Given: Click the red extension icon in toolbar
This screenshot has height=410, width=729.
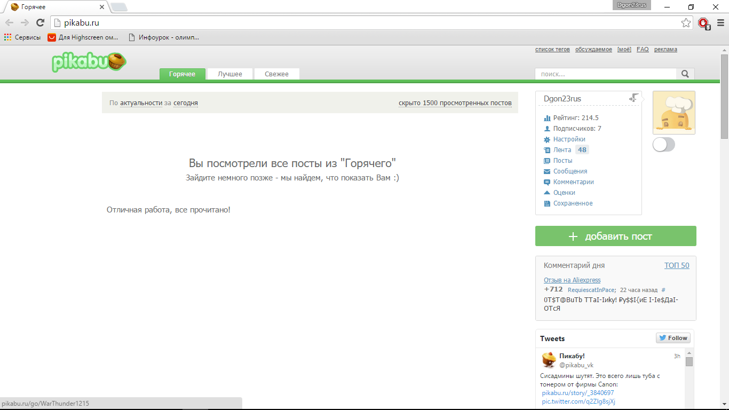Looking at the screenshot, I should [x=703, y=23].
